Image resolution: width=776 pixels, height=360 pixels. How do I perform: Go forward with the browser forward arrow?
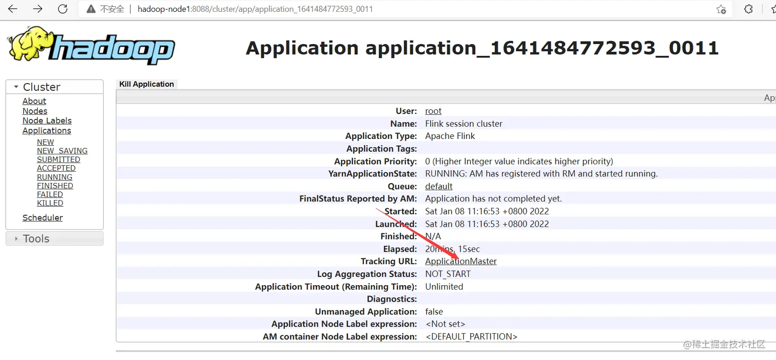tap(37, 9)
